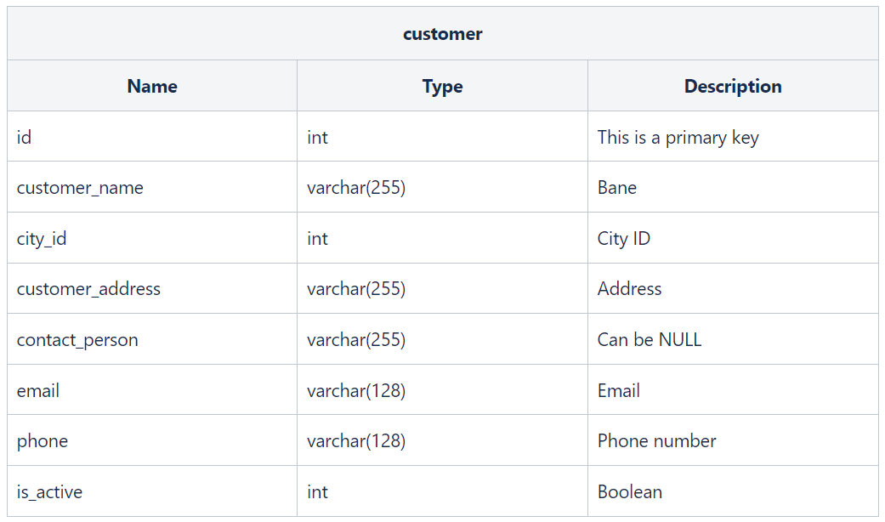885x522 pixels.
Task: Select the Boolean description cell
Action: pyautogui.click(x=733, y=491)
